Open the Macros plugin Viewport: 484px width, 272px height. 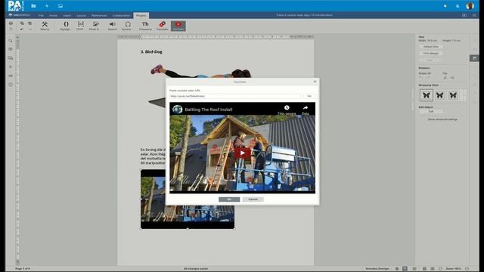click(45, 26)
